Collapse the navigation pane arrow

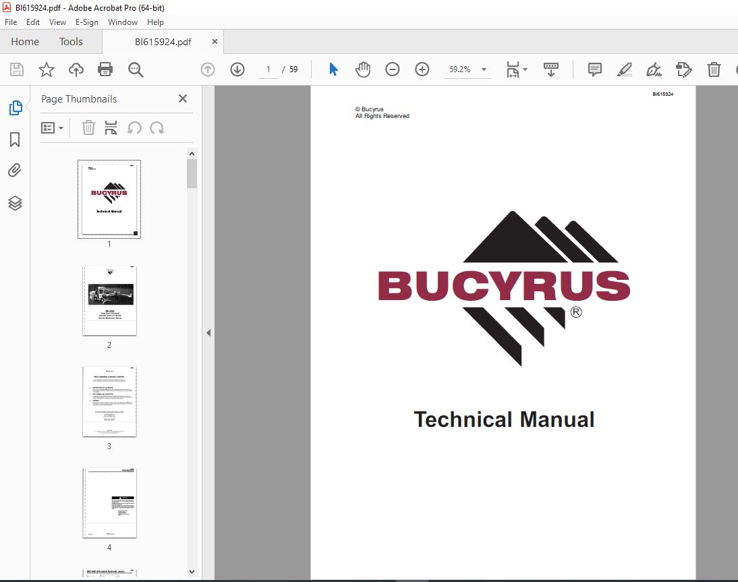pyautogui.click(x=208, y=333)
